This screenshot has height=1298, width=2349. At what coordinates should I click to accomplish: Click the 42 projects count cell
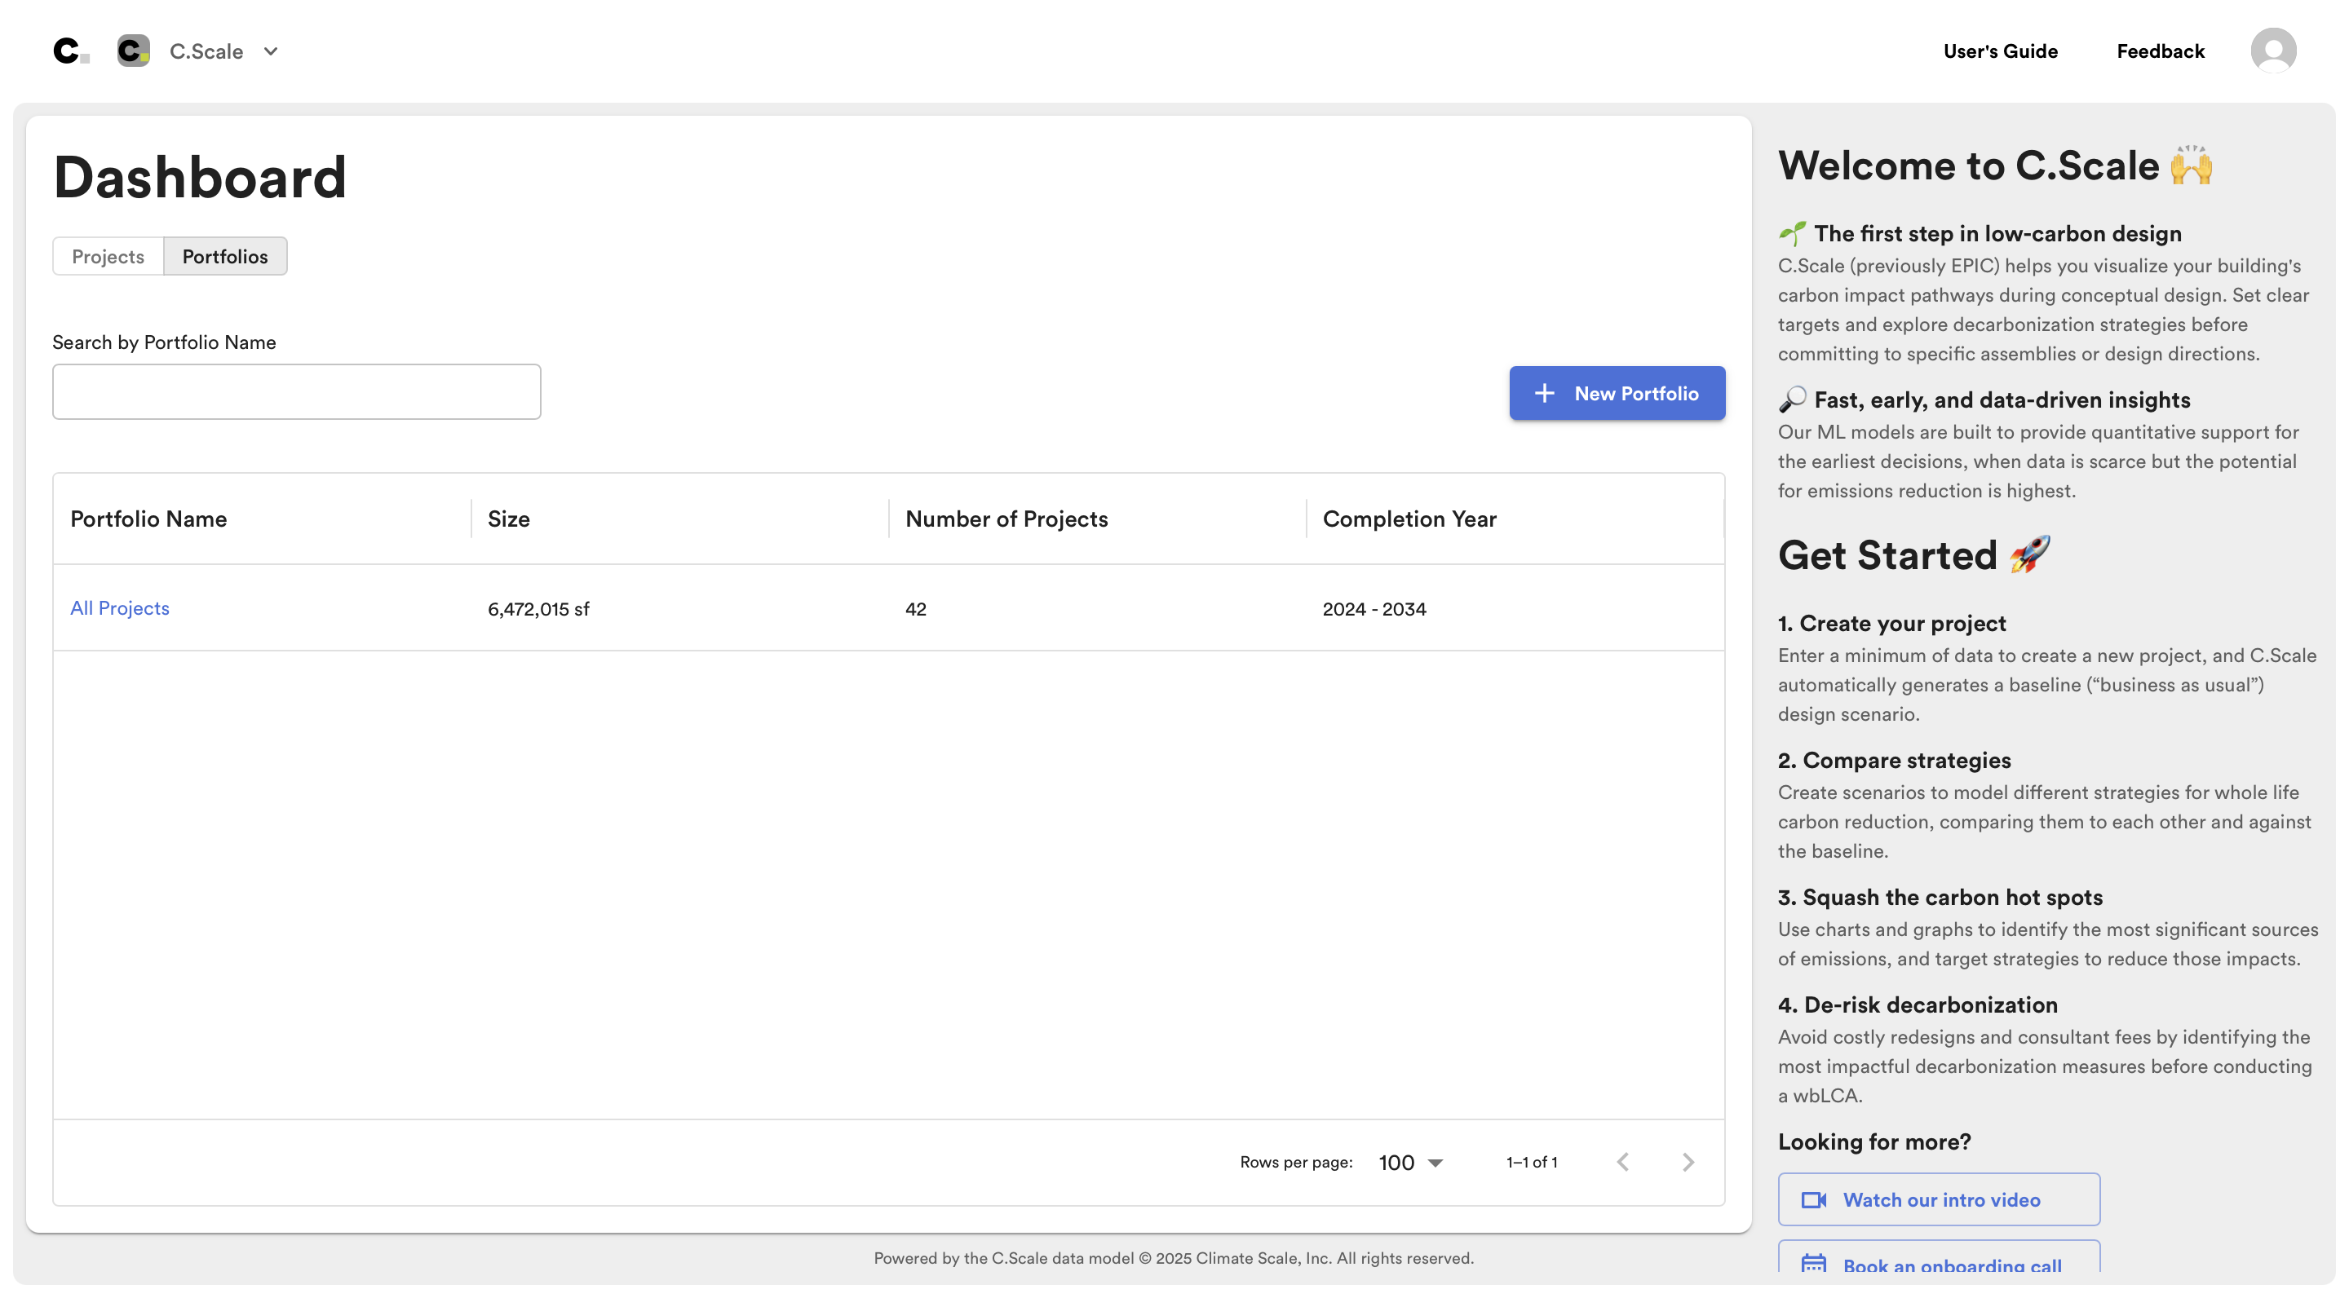915,609
